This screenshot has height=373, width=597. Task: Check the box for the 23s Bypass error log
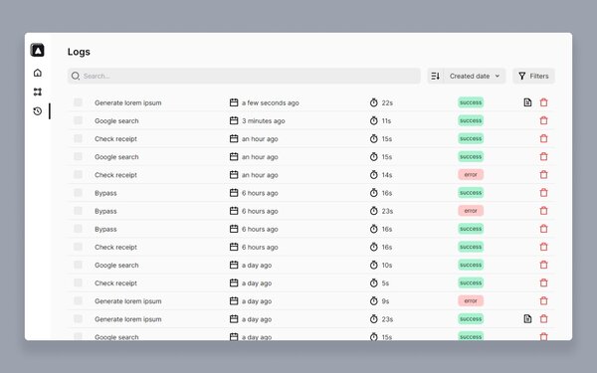click(x=78, y=211)
